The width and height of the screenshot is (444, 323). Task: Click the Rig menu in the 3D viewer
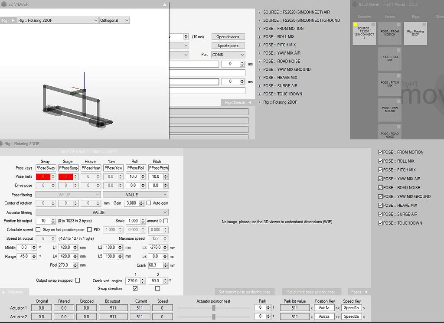point(4,20)
